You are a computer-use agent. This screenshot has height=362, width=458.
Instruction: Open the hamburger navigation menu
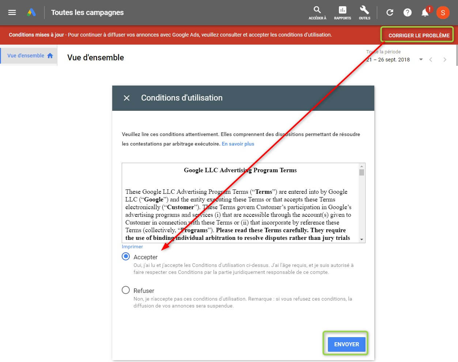coord(12,12)
